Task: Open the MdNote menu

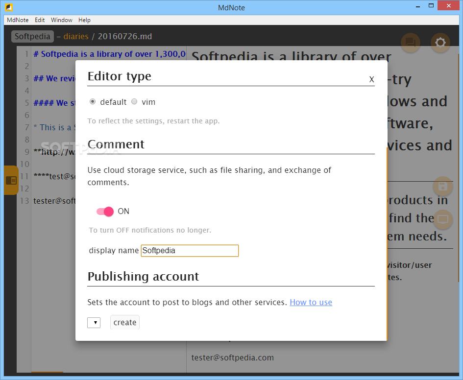Action: click(18, 20)
